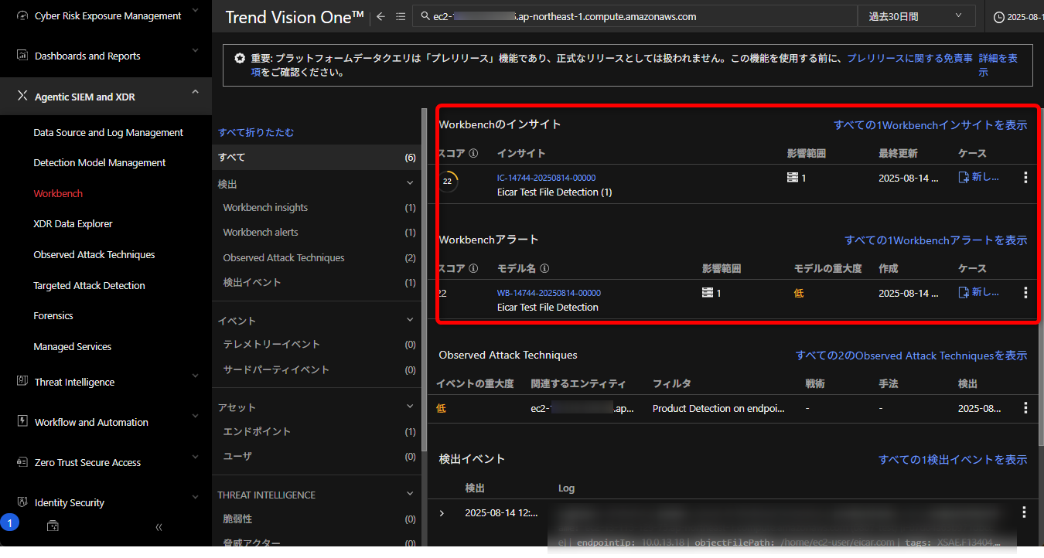Click すべての1検出イベントを表示 link
This screenshot has height=558, width=1044.
click(x=953, y=459)
